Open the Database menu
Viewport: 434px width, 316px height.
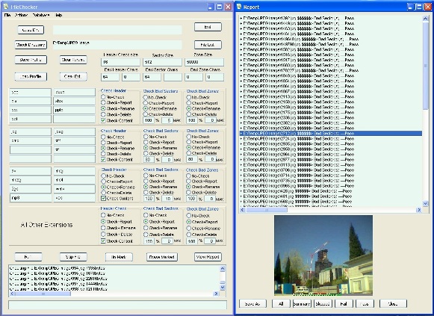(x=41, y=15)
